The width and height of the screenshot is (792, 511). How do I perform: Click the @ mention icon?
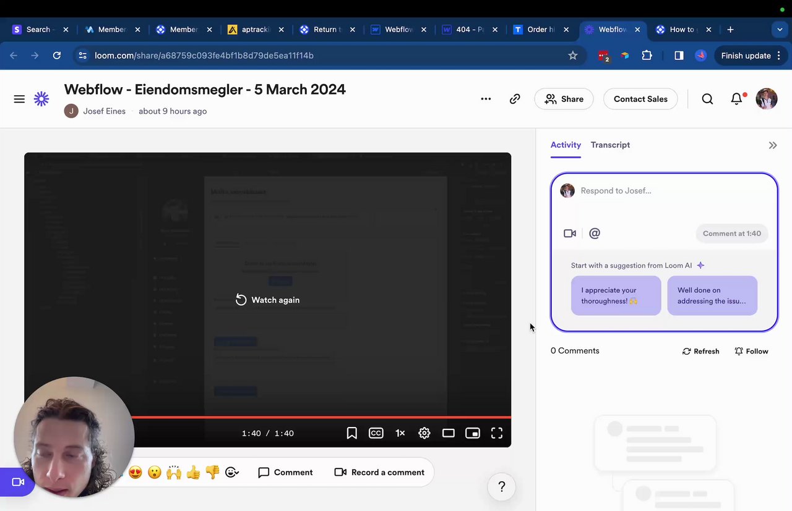coord(595,234)
